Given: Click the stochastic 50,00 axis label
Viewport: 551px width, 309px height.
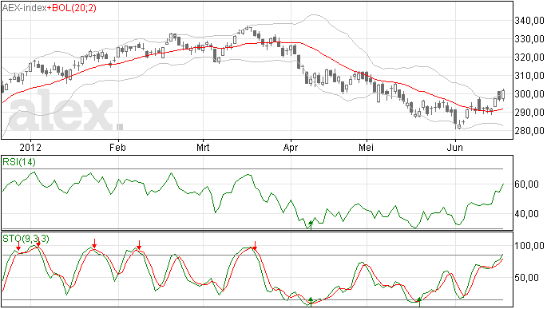Looking at the screenshot, I should 526,278.
